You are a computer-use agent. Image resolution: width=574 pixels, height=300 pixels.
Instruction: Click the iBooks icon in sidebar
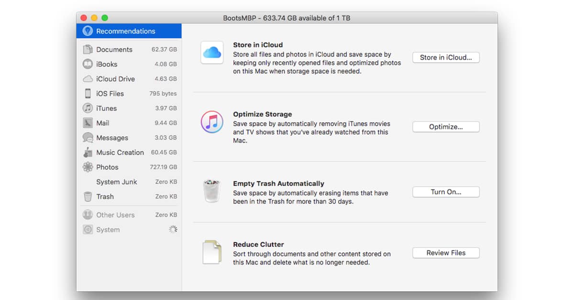point(88,64)
